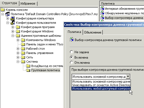Select the Интервал обновления policy icon
144x108 pixels.
point(102,9)
